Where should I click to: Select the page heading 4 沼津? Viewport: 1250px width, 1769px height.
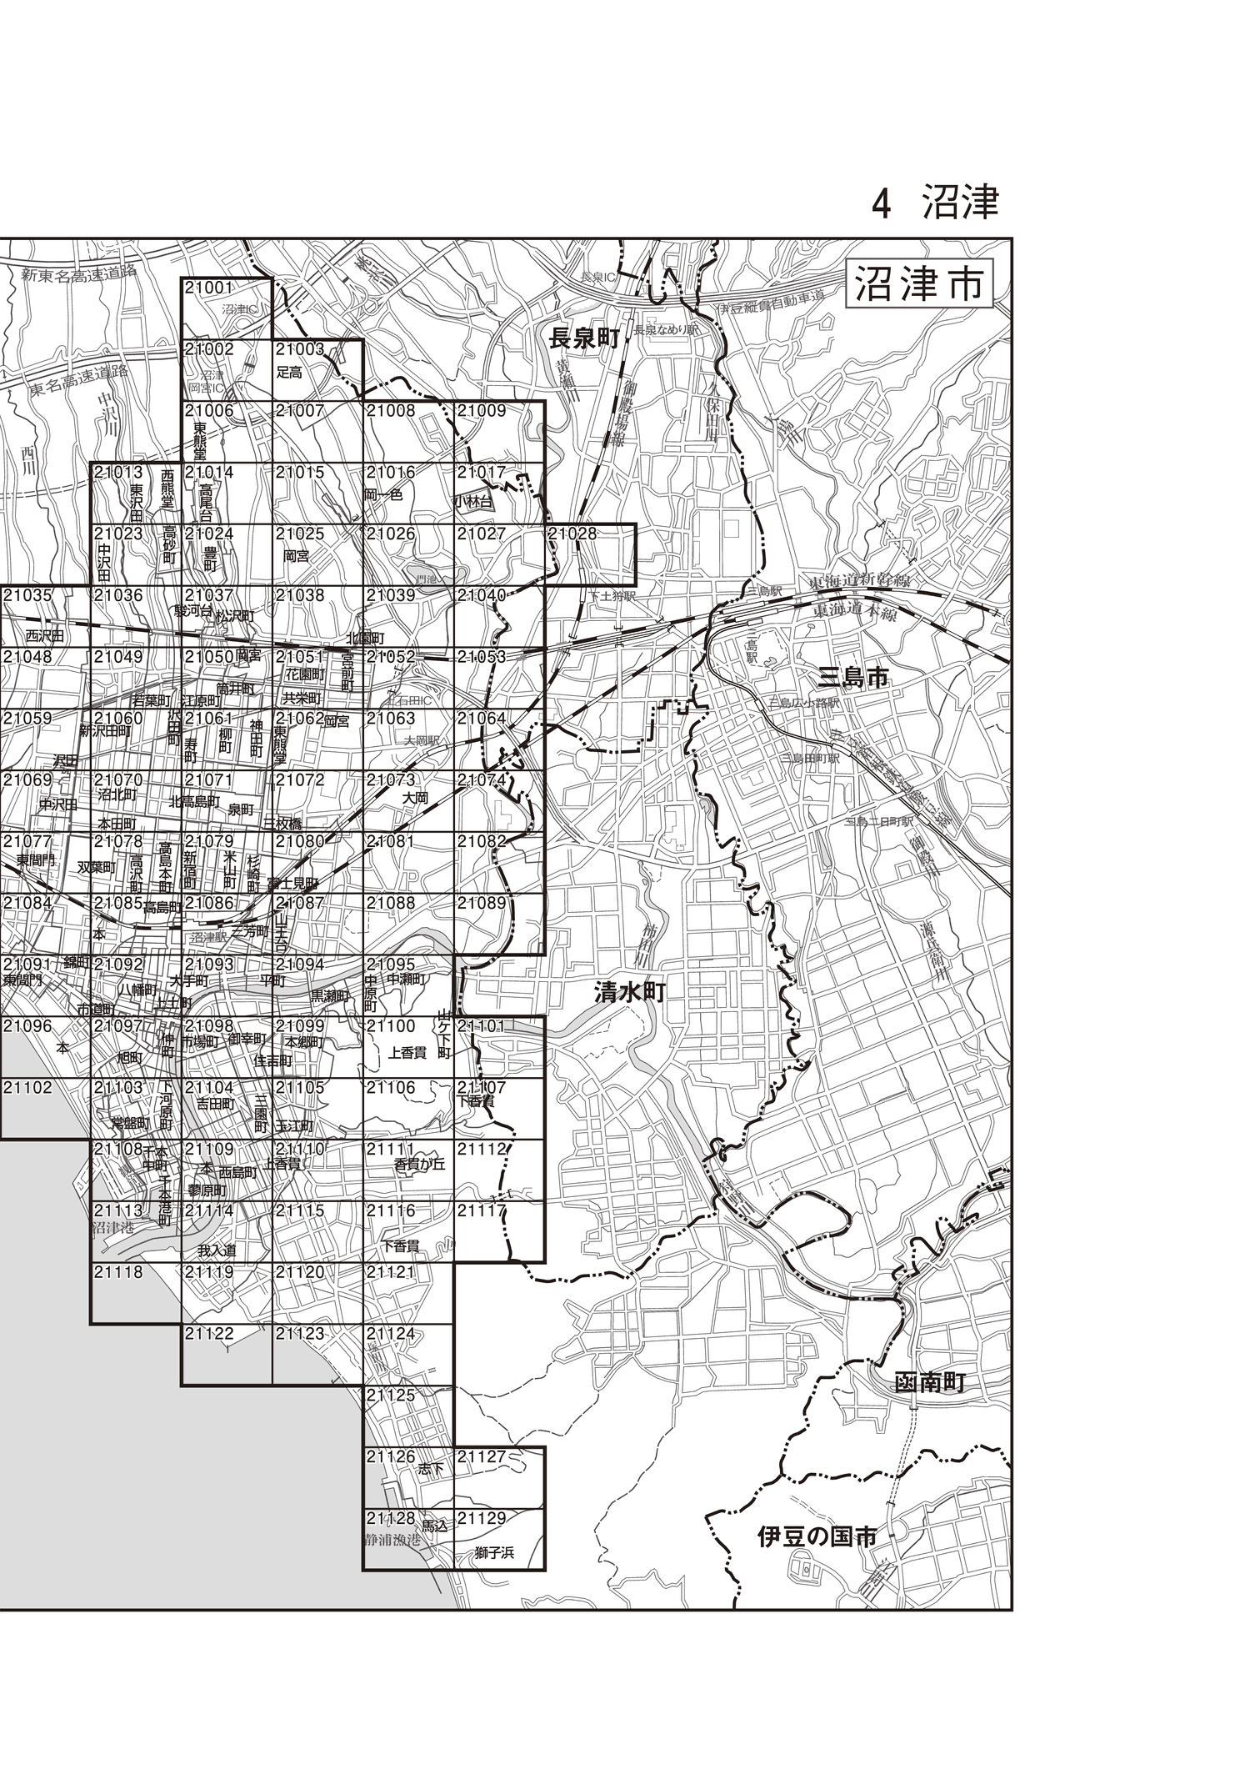(x=935, y=203)
